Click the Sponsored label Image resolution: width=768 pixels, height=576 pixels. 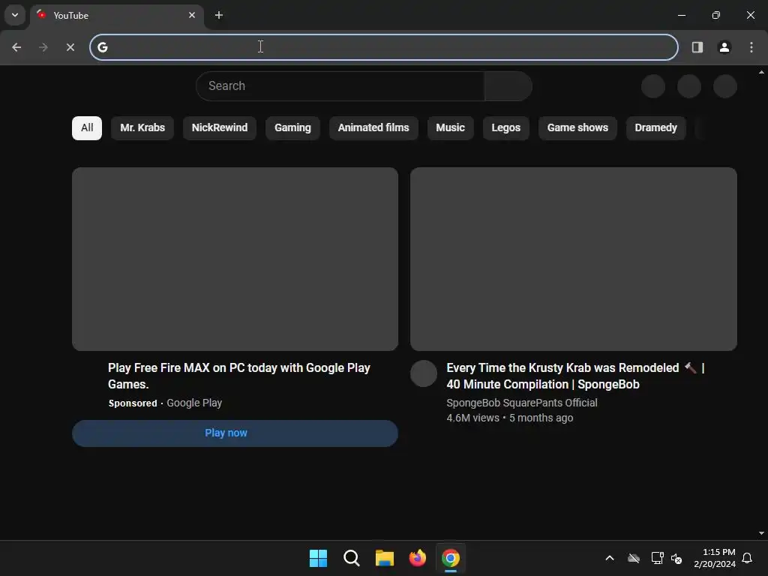pyautogui.click(x=133, y=403)
